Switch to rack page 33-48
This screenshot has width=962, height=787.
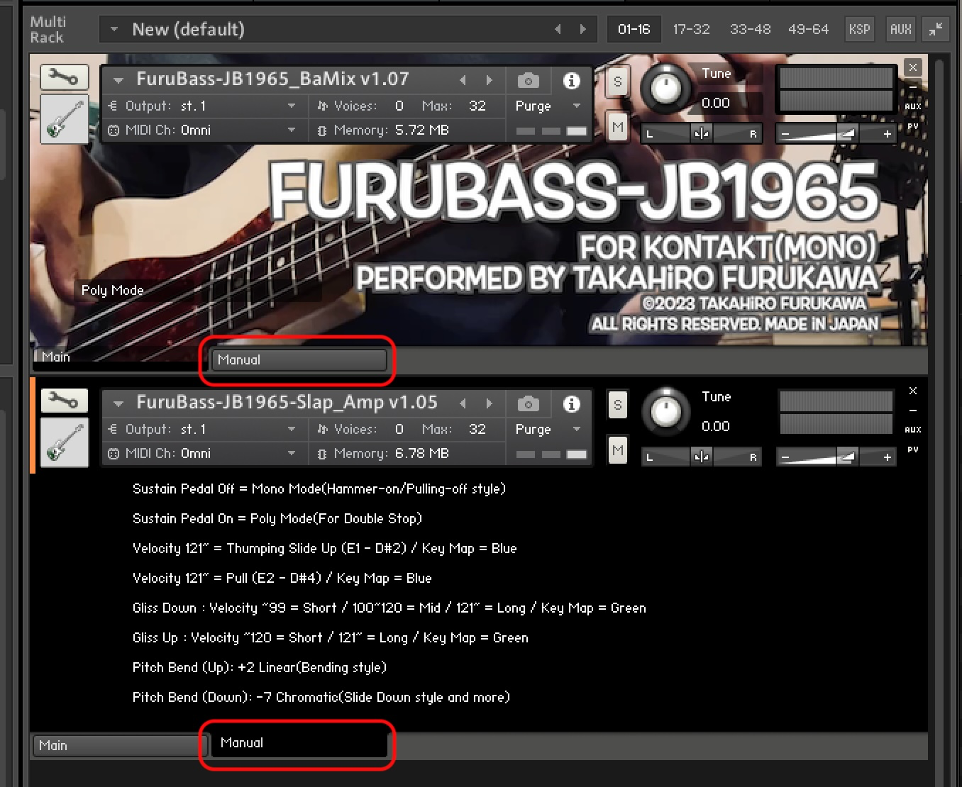click(x=750, y=29)
